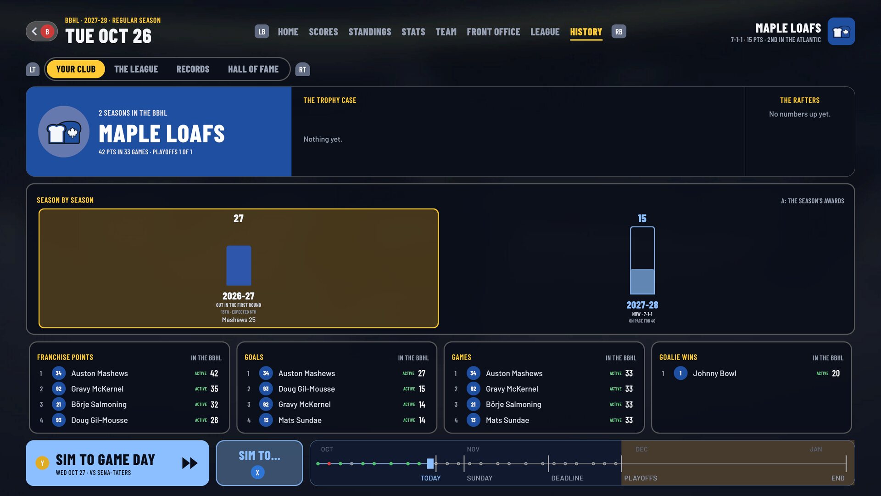The image size is (881, 496).
Task: Select the Your Club tab
Action: [x=76, y=69]
